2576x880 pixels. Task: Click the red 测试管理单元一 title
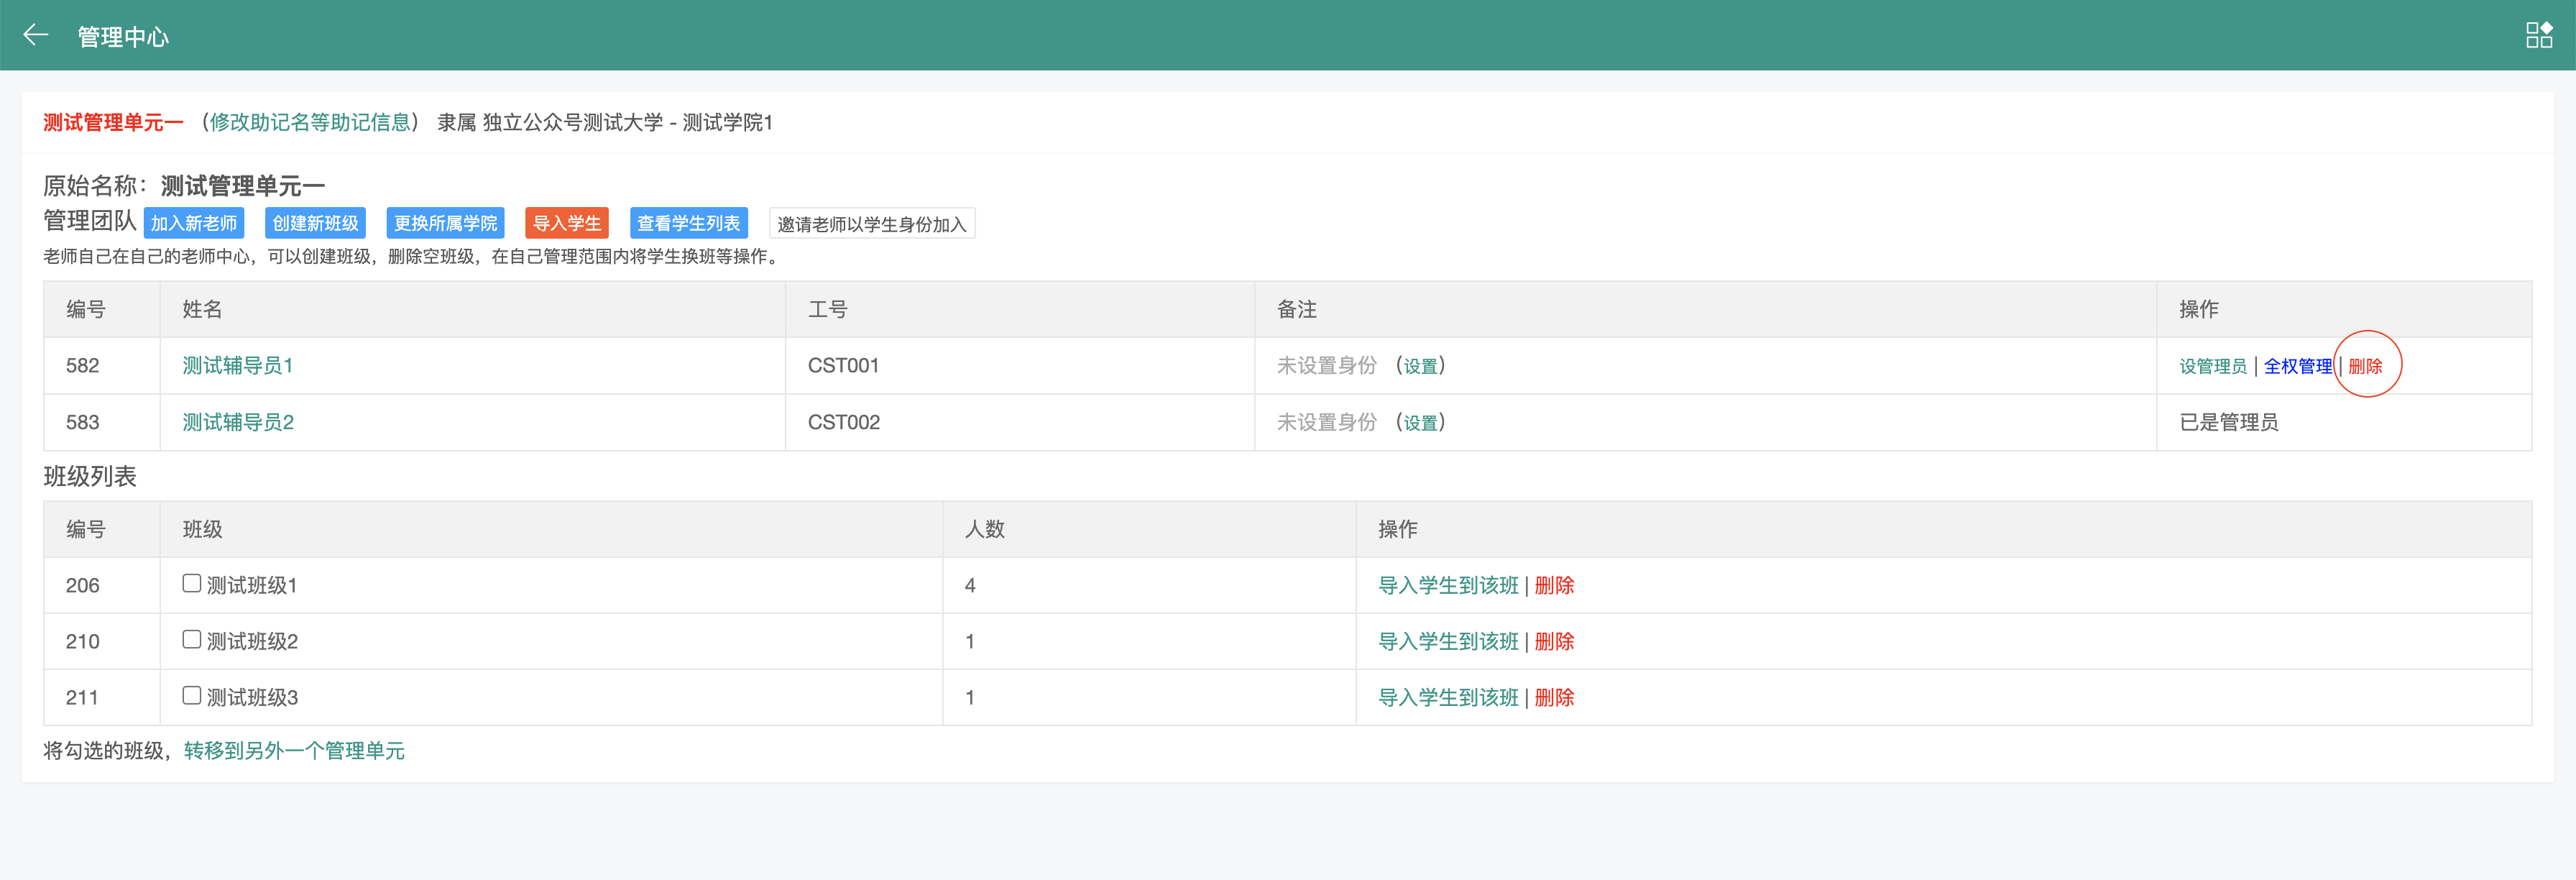(x=113, y=122)
